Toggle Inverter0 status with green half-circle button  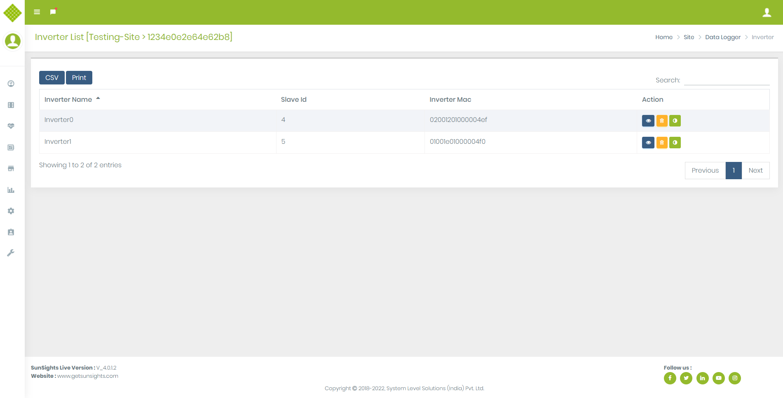pyautogui.click(x=675, y=121)
